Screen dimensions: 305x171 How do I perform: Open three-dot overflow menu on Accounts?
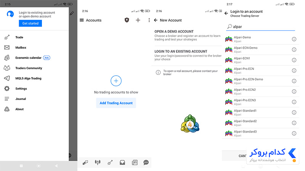(x=149, y=20)
